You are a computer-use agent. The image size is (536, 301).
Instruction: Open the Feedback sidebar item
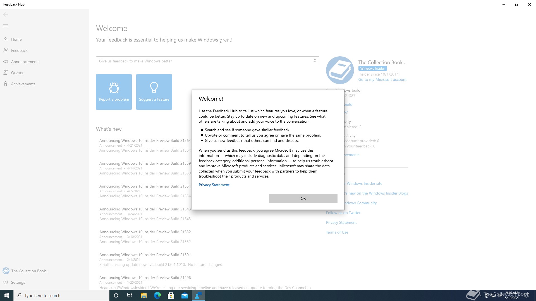pos(45,50)
